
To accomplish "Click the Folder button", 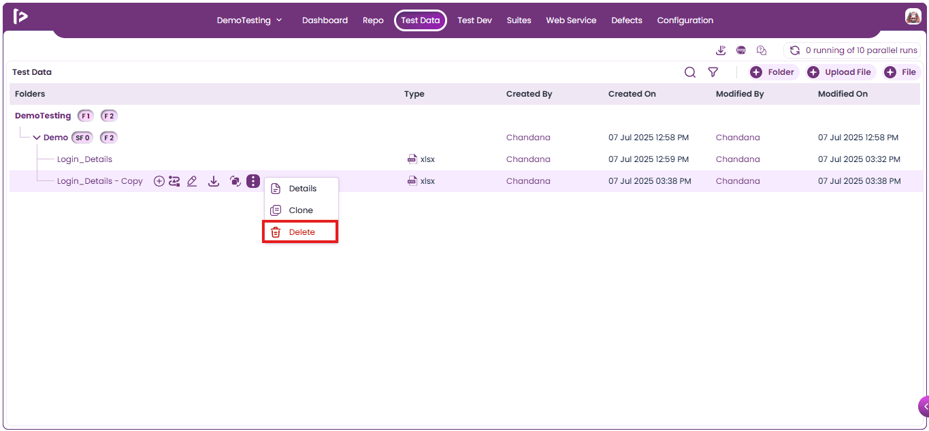I will (x=773, y=72).
